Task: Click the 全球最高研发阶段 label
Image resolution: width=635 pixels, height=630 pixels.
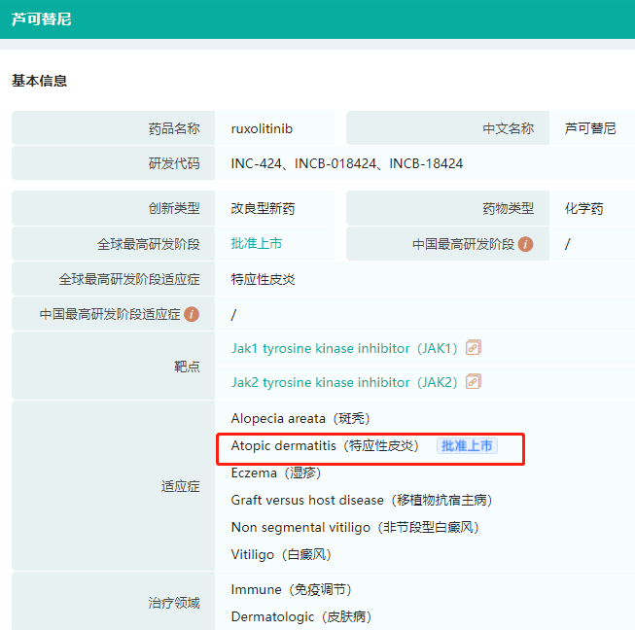Action: point(148,244)
